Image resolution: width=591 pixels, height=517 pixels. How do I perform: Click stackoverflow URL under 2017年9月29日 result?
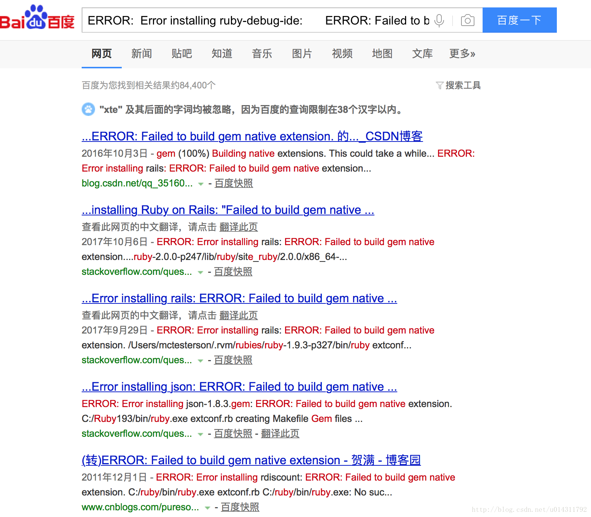pyautogui.click(x=137, y=360)
